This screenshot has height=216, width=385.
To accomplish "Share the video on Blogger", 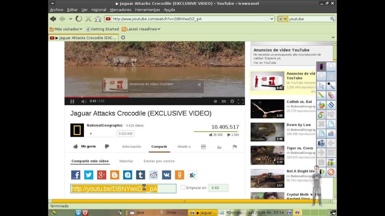I will (x=114, y=175).
